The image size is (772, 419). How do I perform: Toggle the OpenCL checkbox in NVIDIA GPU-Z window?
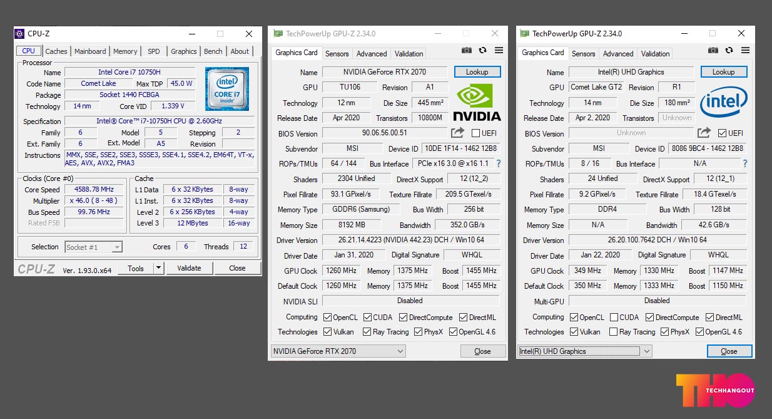327,318
